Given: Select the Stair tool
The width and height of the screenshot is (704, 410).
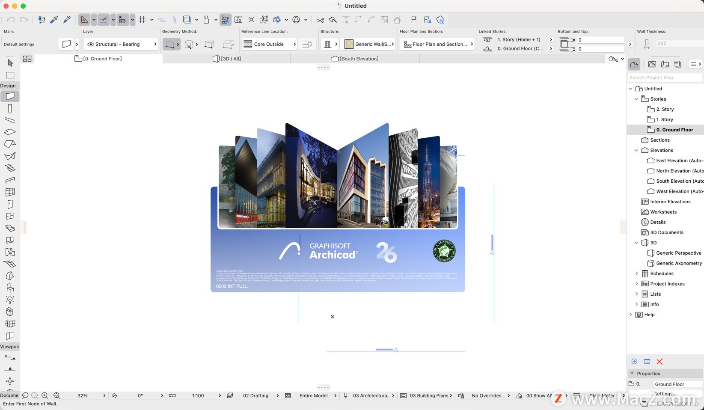Looking at the screenshot, I should point(10,168).
